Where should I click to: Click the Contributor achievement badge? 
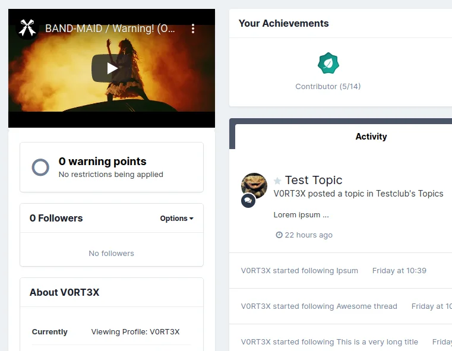coord(328,63)
